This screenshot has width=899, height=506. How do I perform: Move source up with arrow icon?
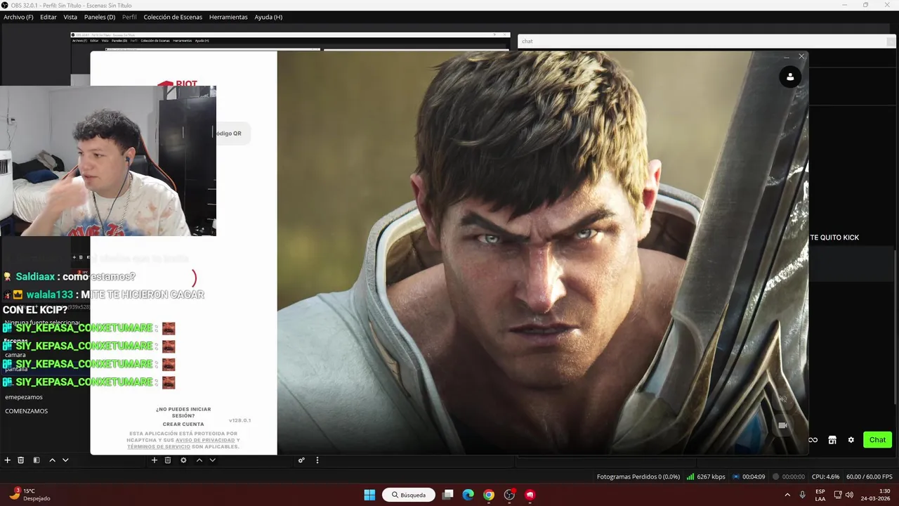point(199,460)
